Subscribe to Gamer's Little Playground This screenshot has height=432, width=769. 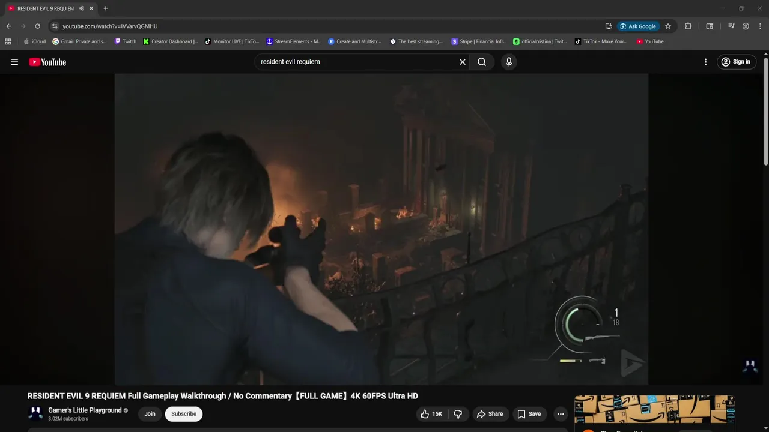point(184,414)
